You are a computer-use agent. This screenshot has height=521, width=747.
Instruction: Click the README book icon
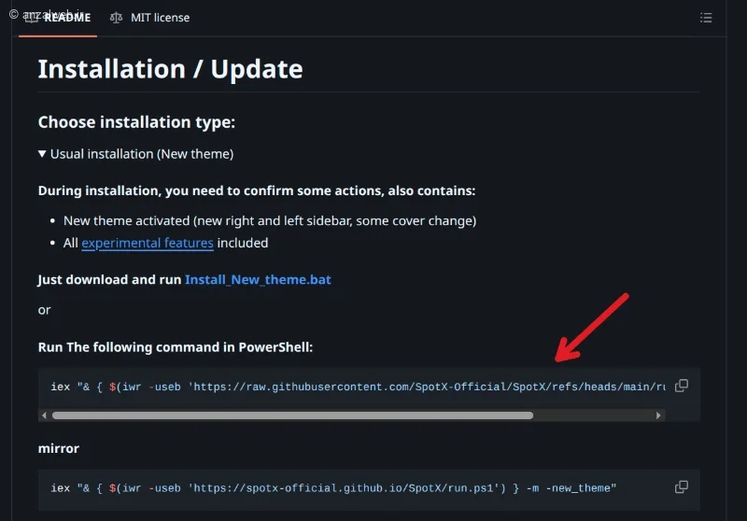click(32, 18)
